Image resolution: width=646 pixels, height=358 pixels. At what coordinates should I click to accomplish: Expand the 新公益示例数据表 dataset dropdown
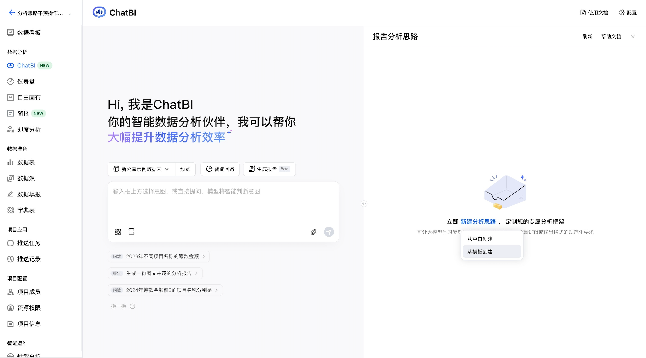point(141,169)
